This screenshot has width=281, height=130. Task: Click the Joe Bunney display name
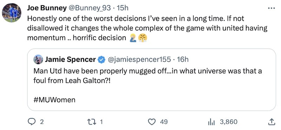pos(47,8)
